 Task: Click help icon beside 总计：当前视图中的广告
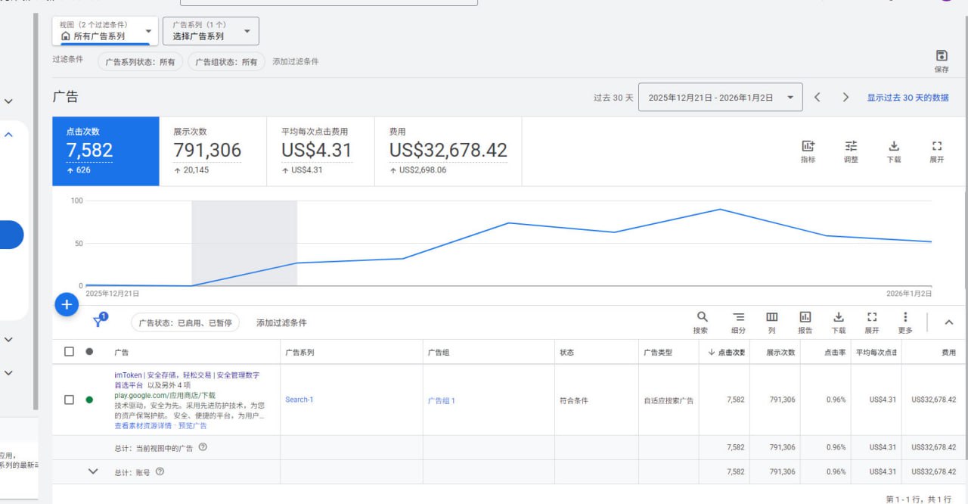click(203, 447)
